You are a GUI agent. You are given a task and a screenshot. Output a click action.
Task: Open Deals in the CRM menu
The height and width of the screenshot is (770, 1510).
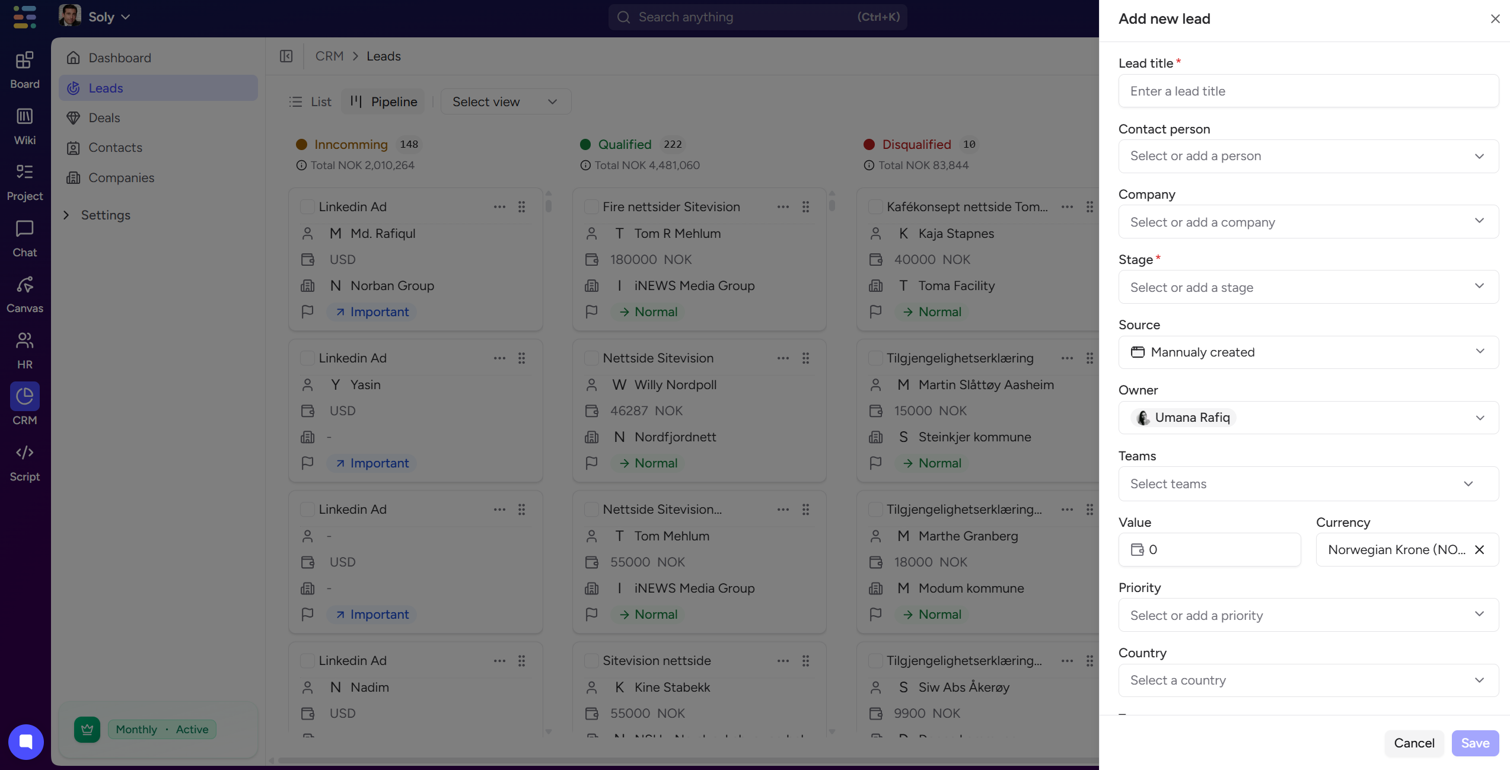point(104,118)
